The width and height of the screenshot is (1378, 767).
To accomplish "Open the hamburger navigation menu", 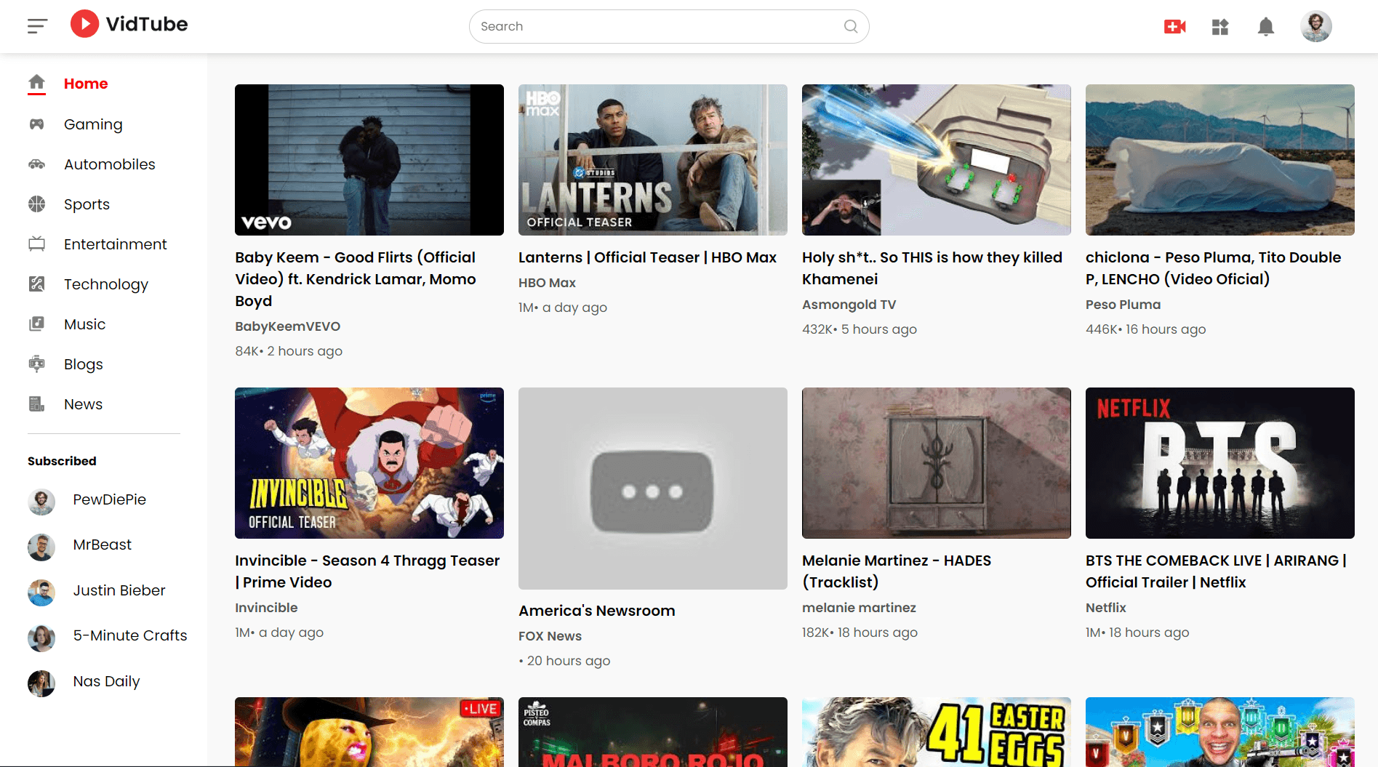I will [37, 25].
